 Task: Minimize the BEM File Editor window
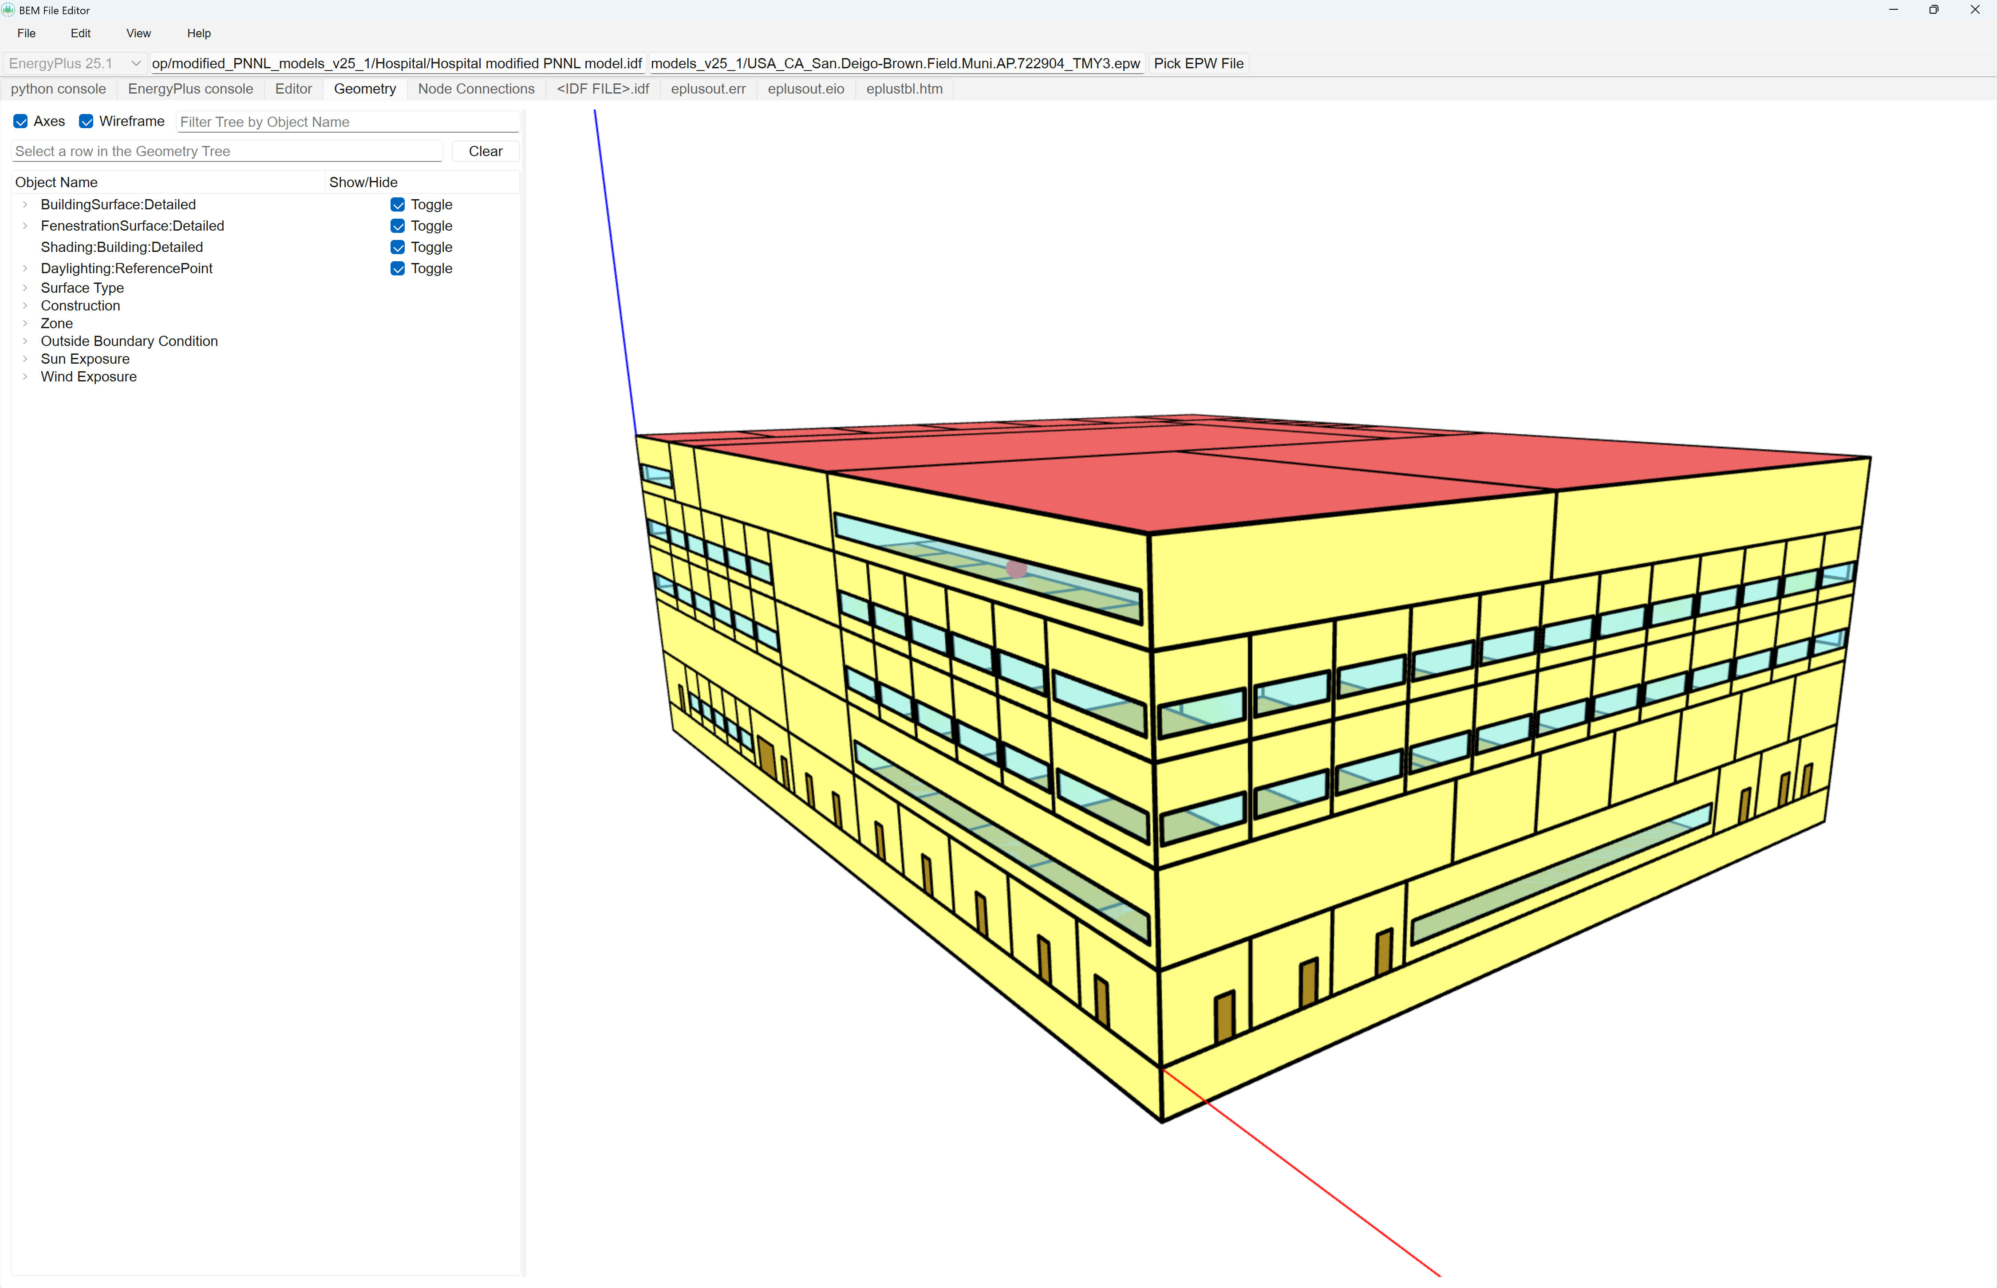(1893, 10)
